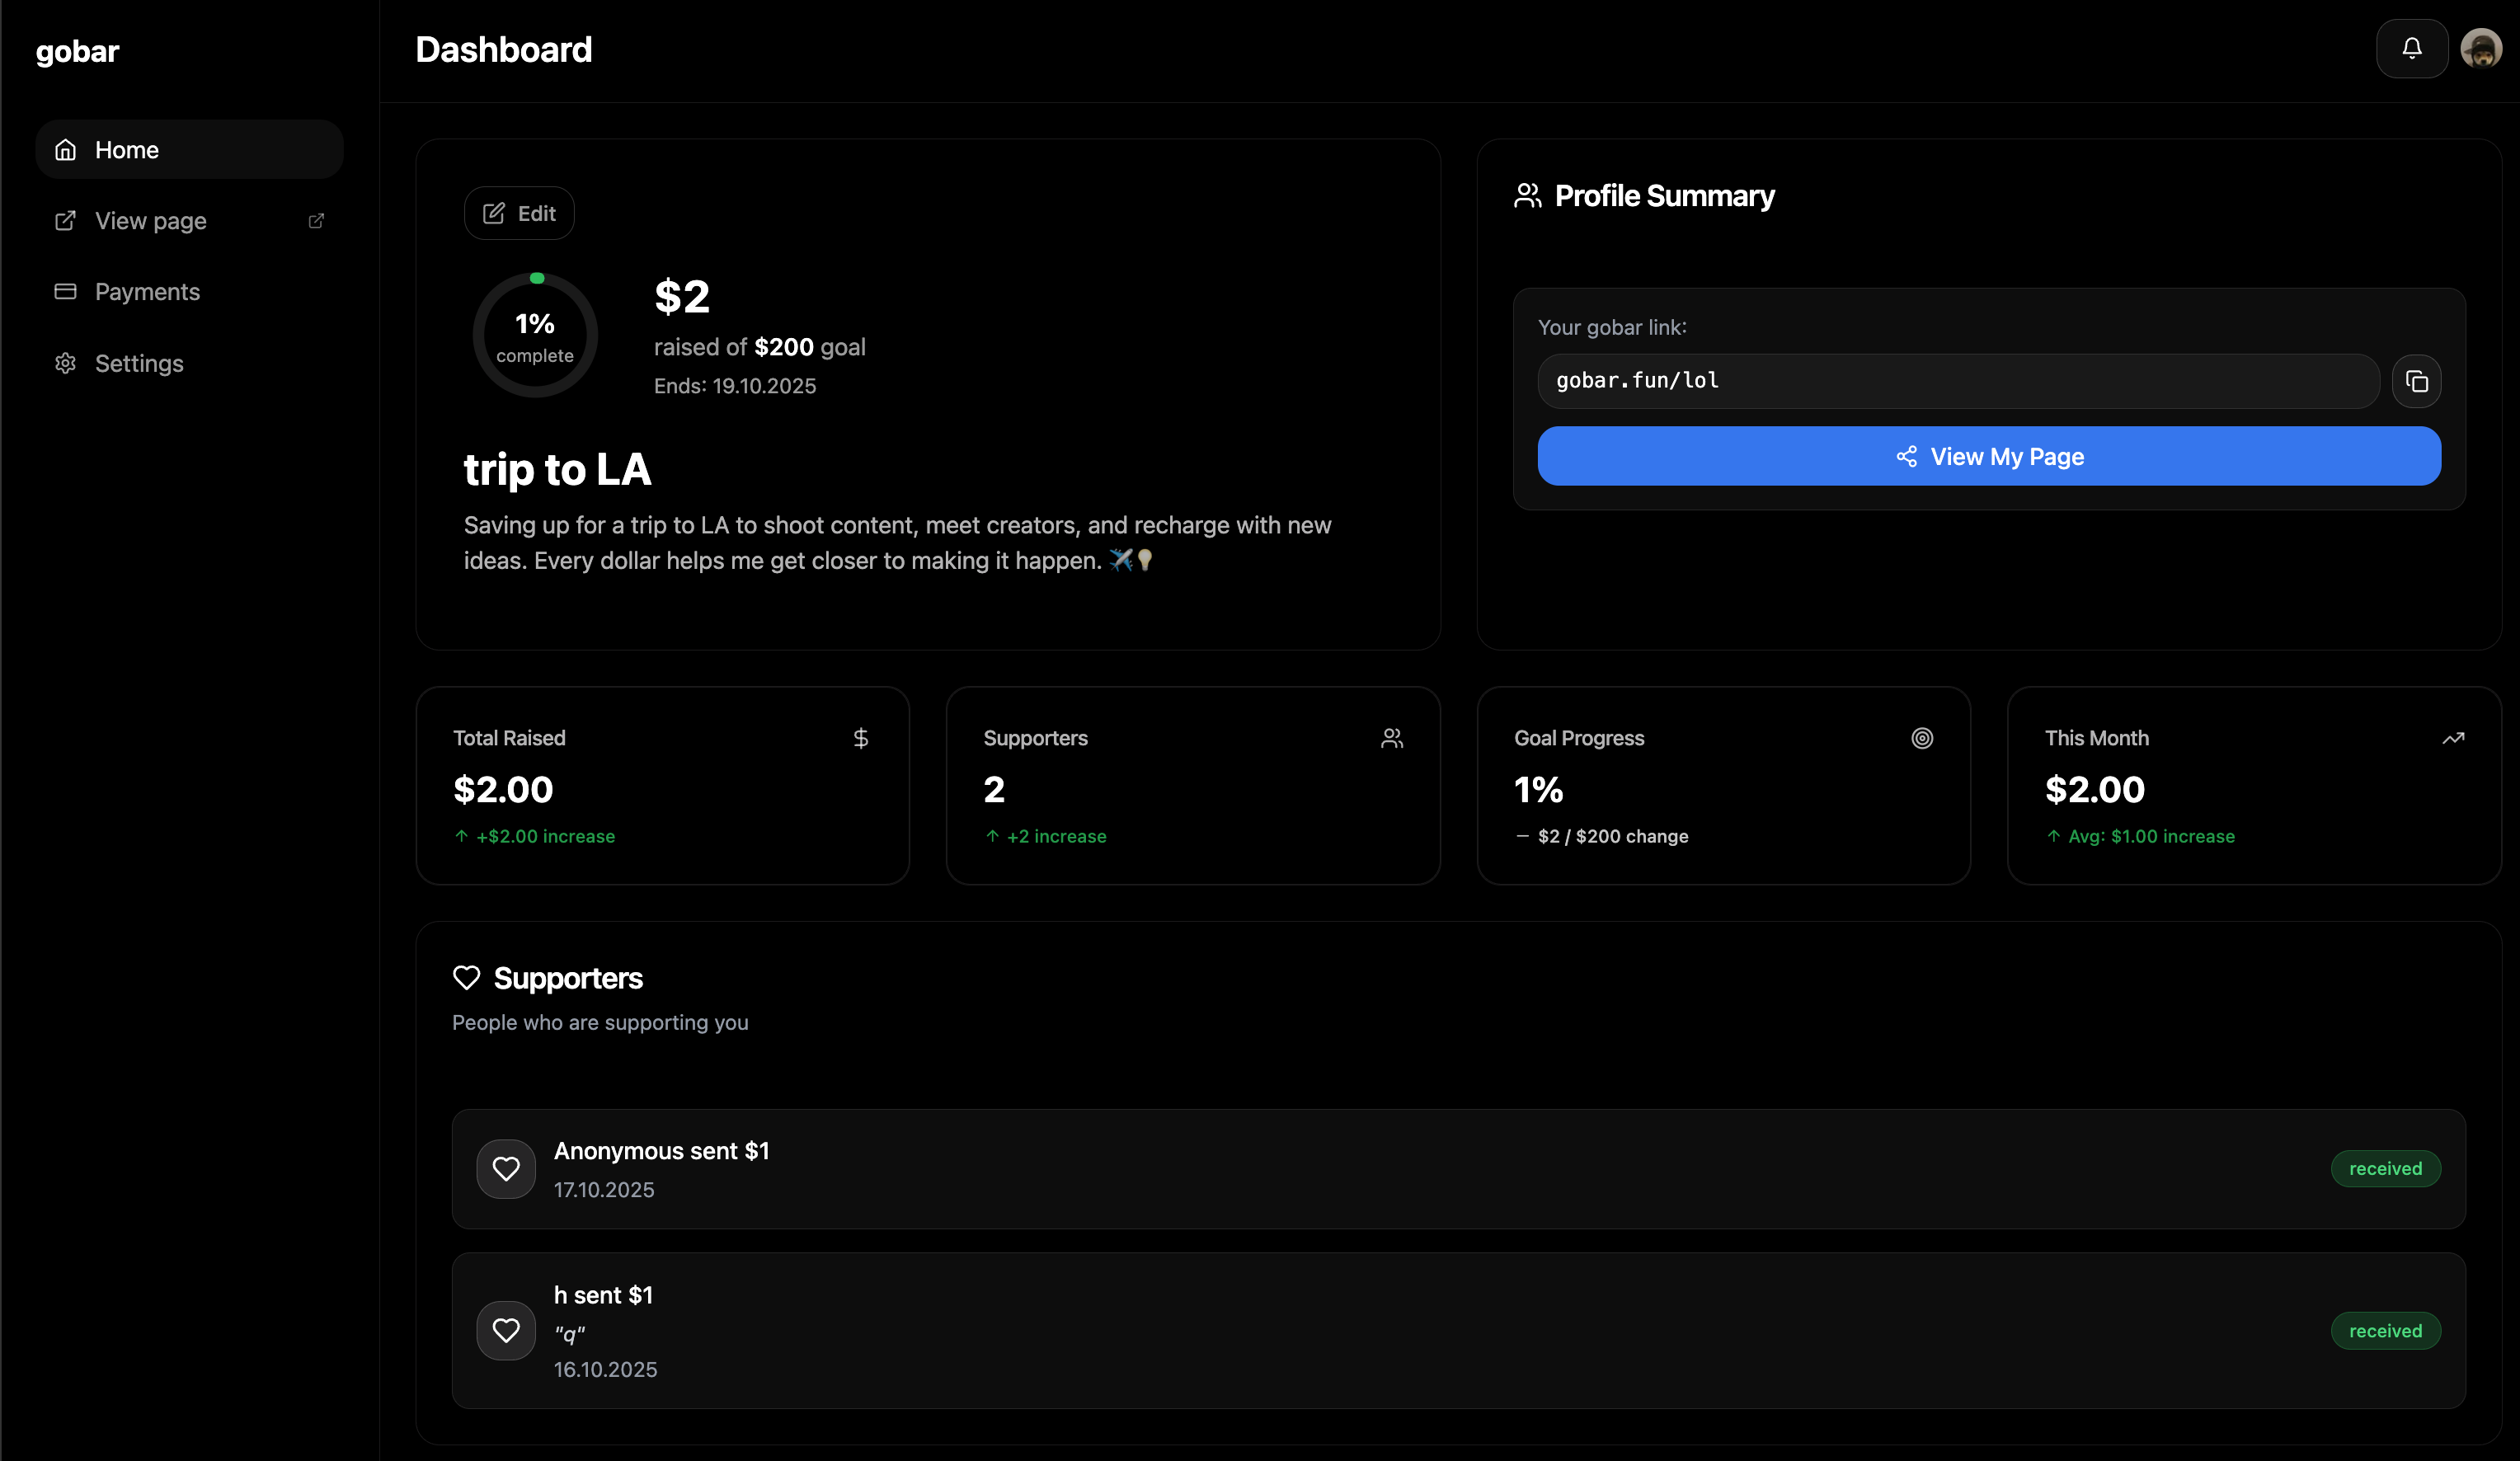The width and height of the screenshot is (2520, 1461).
Task: Click heart icon next to Anonymous sent $1
Action: click(x=506, y=1168)
